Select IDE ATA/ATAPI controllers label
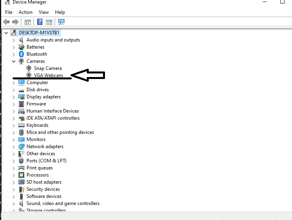The height and width of the screenshot is (220, 292). tap(53, 118)
